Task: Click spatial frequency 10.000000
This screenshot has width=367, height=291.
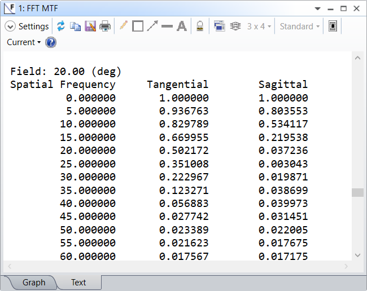Action: [x=88, y=124]
